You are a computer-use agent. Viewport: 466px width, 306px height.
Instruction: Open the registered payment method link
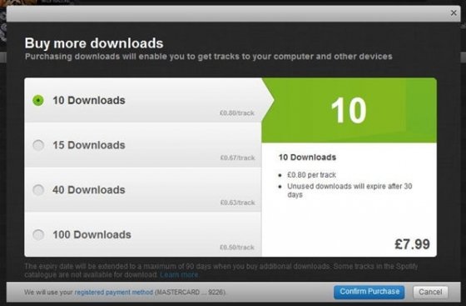pos(113,293)
